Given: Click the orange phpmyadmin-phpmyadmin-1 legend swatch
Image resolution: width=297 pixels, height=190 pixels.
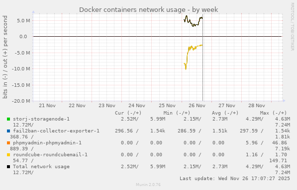Looking at the screenshot, I should (8, 143).
